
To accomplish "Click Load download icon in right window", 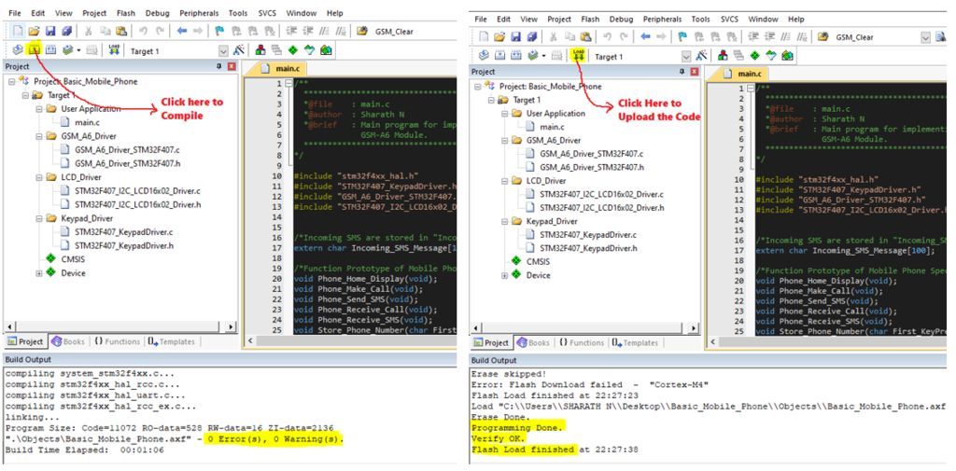I will pos(578,55).
